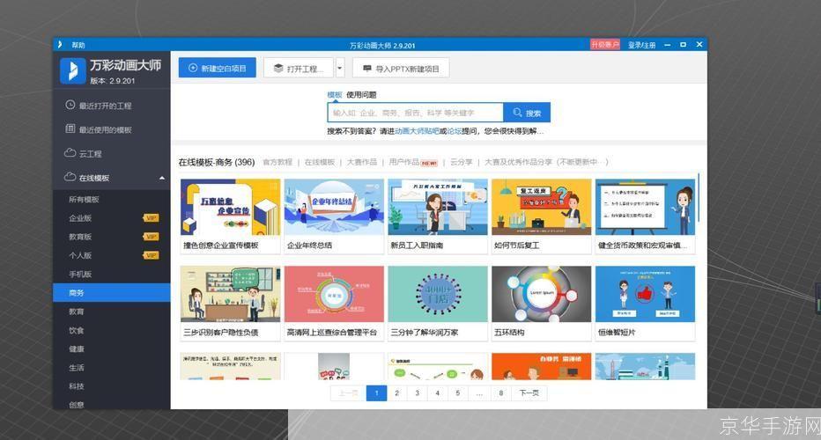Click the template list vertical scrollbar
Viewport: 821px width, 440px height.
point(699,199)
